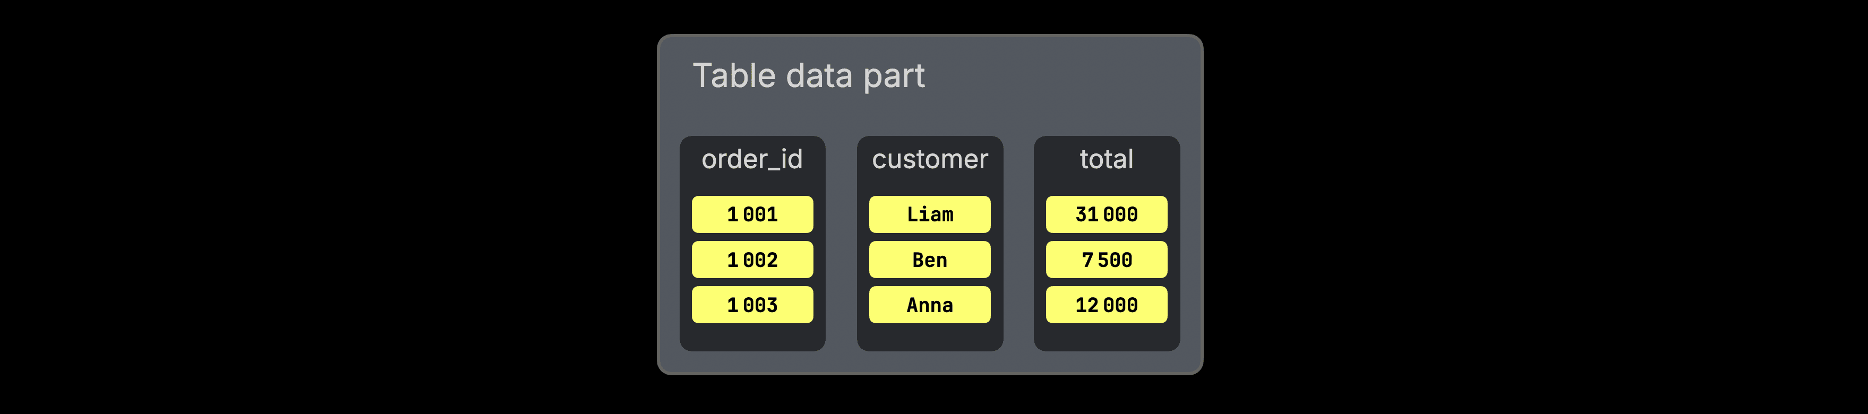Select the 1 001 order_id cell

tap(752, 214)
